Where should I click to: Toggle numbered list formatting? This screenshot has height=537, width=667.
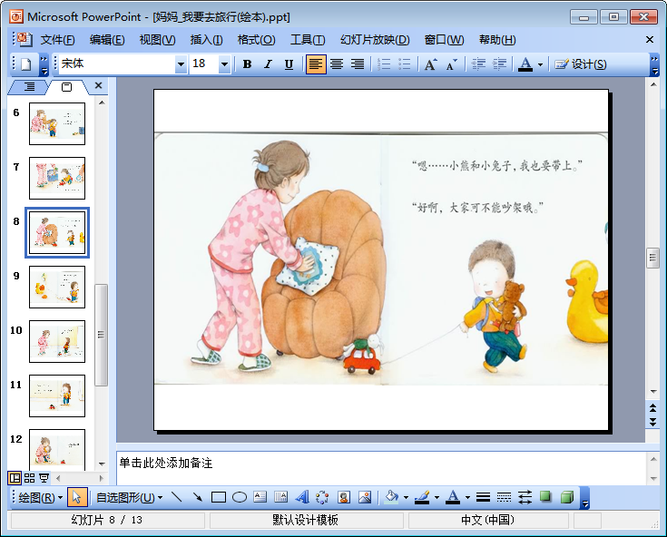(384, 64)
